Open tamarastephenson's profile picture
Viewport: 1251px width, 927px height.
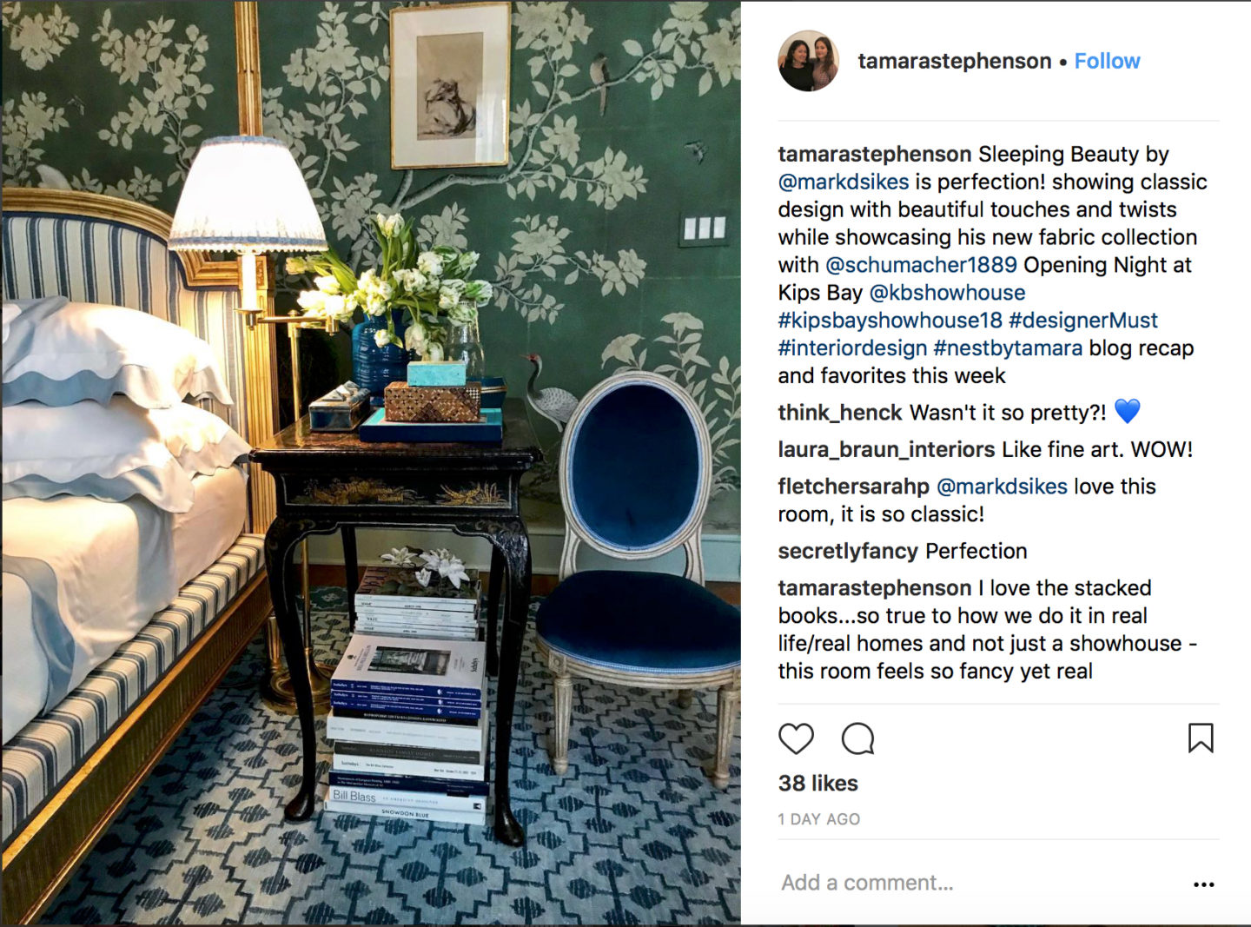pos(808,61)
